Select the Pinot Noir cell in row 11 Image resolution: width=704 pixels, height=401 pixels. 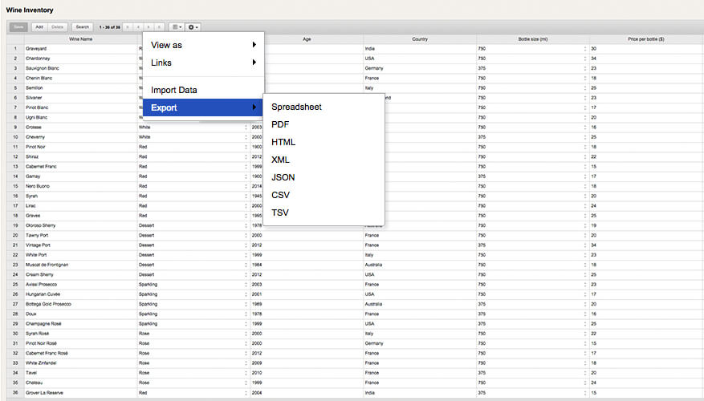(81, 147)
